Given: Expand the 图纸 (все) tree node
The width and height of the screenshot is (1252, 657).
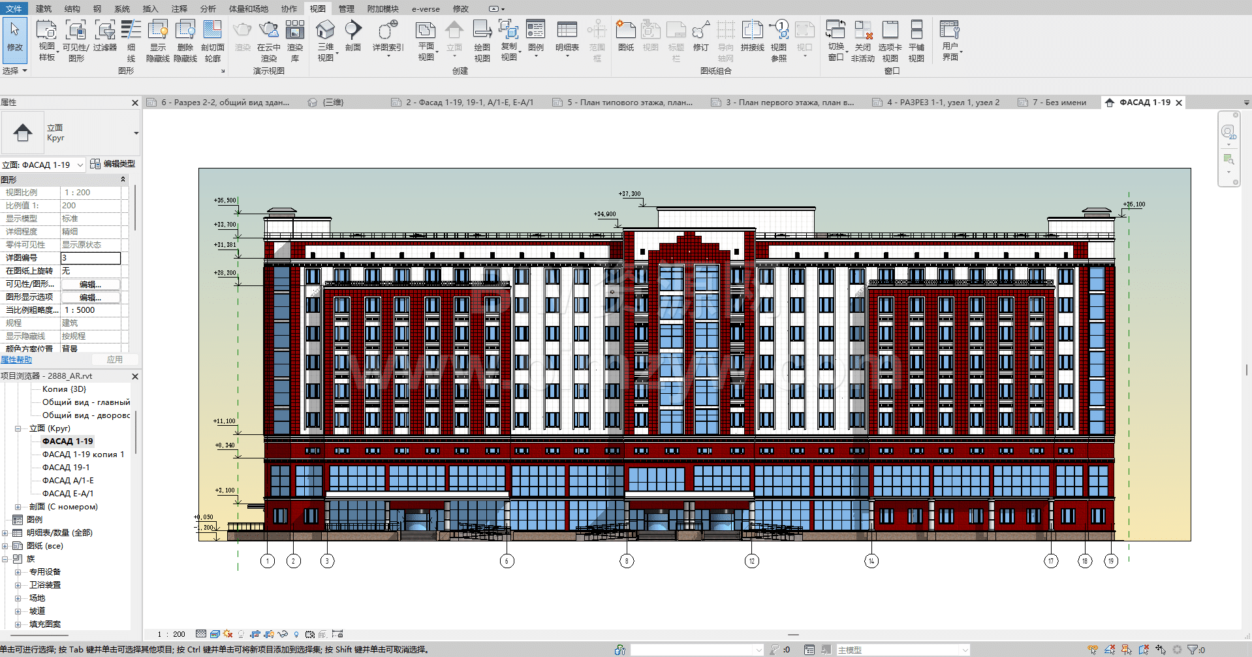Looking at the screenshot, I should (x=5, y=546).
